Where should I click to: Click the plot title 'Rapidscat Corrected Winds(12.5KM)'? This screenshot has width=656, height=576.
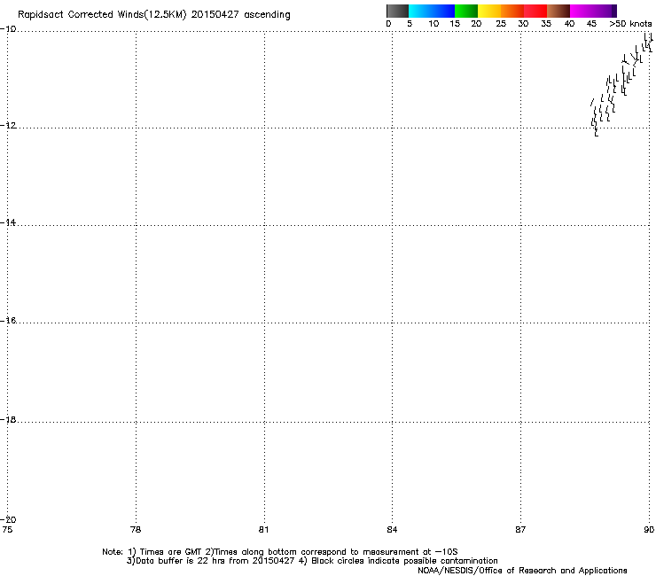pos(102,15)
